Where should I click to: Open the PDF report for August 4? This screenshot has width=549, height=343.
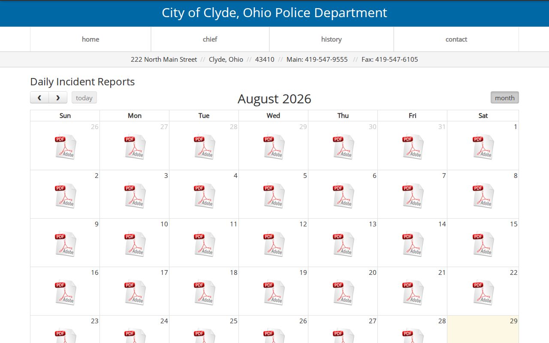click(204, 196)
